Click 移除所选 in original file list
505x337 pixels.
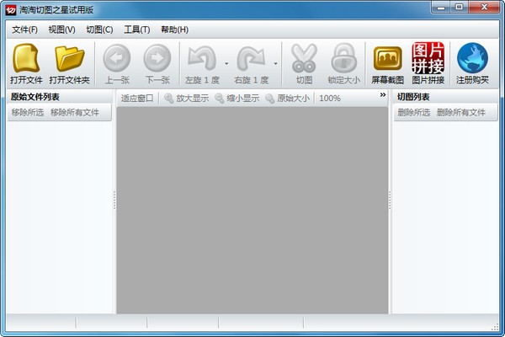(x=28, y=112)
